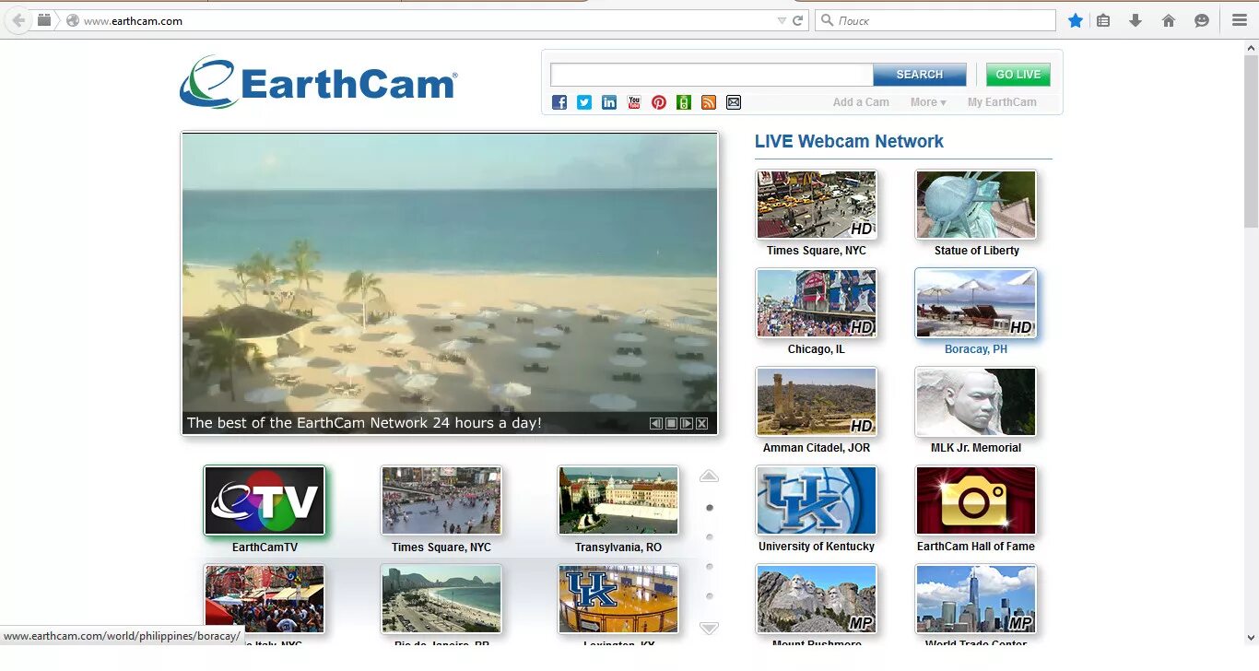Click the EarthCam logo
Screen dimensions: 1259x671
[x=318, y=82]
